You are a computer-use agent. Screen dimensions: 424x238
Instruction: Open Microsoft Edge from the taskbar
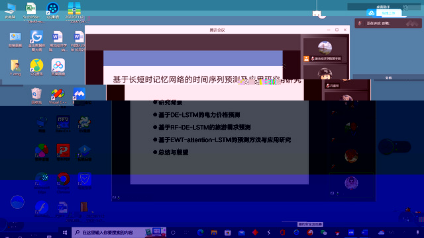[200, 232]
